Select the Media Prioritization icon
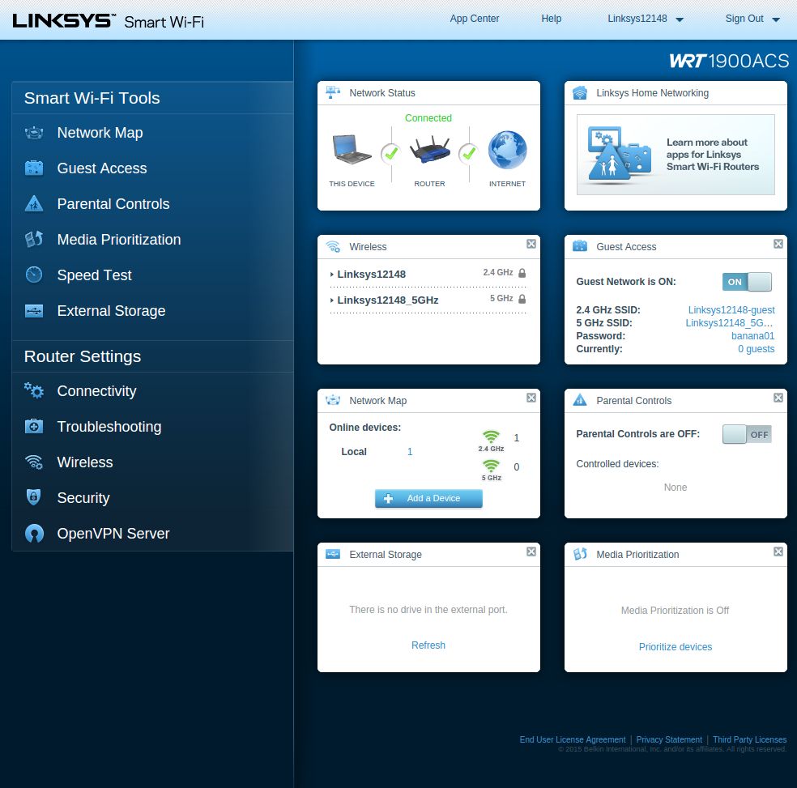This screenshot has height=788, width=797. coord(33,240)
